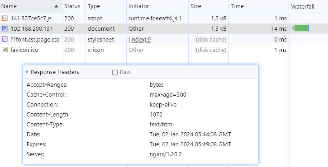
Task: Select the 141.327ce5c7.js request name
Action: pos(31,19)
